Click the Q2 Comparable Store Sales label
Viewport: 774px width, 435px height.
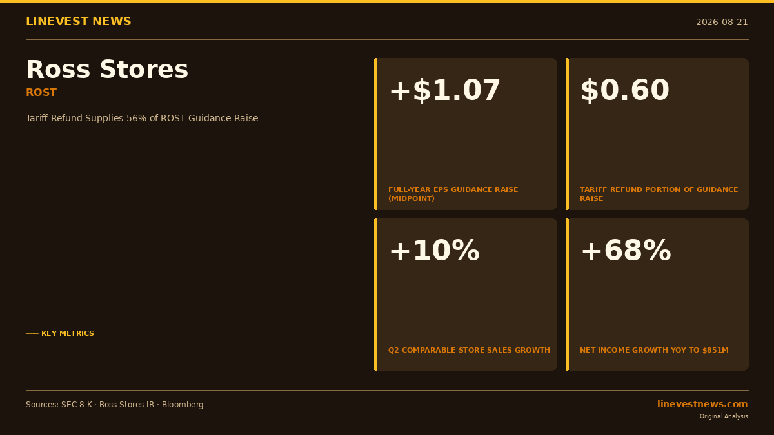click(x=469, y=351)
